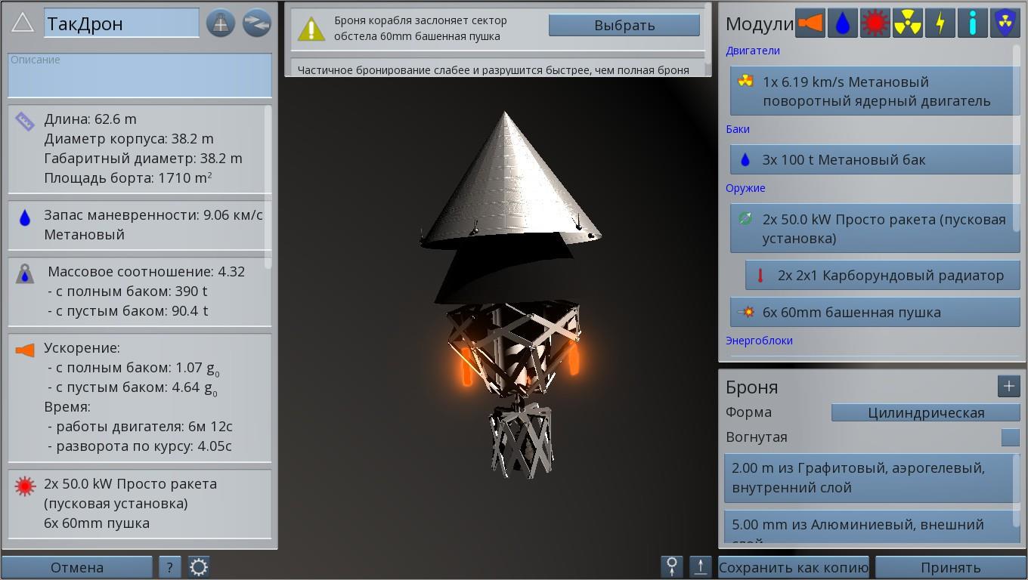
Task: Click the white triangle icon beside the ship name
Action: click(x=23, y=23)
